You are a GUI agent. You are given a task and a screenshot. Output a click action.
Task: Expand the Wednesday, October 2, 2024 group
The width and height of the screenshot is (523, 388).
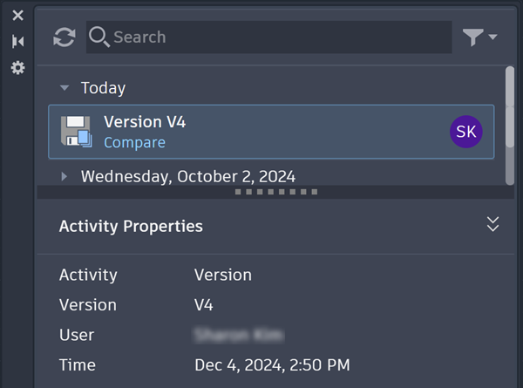65,177
